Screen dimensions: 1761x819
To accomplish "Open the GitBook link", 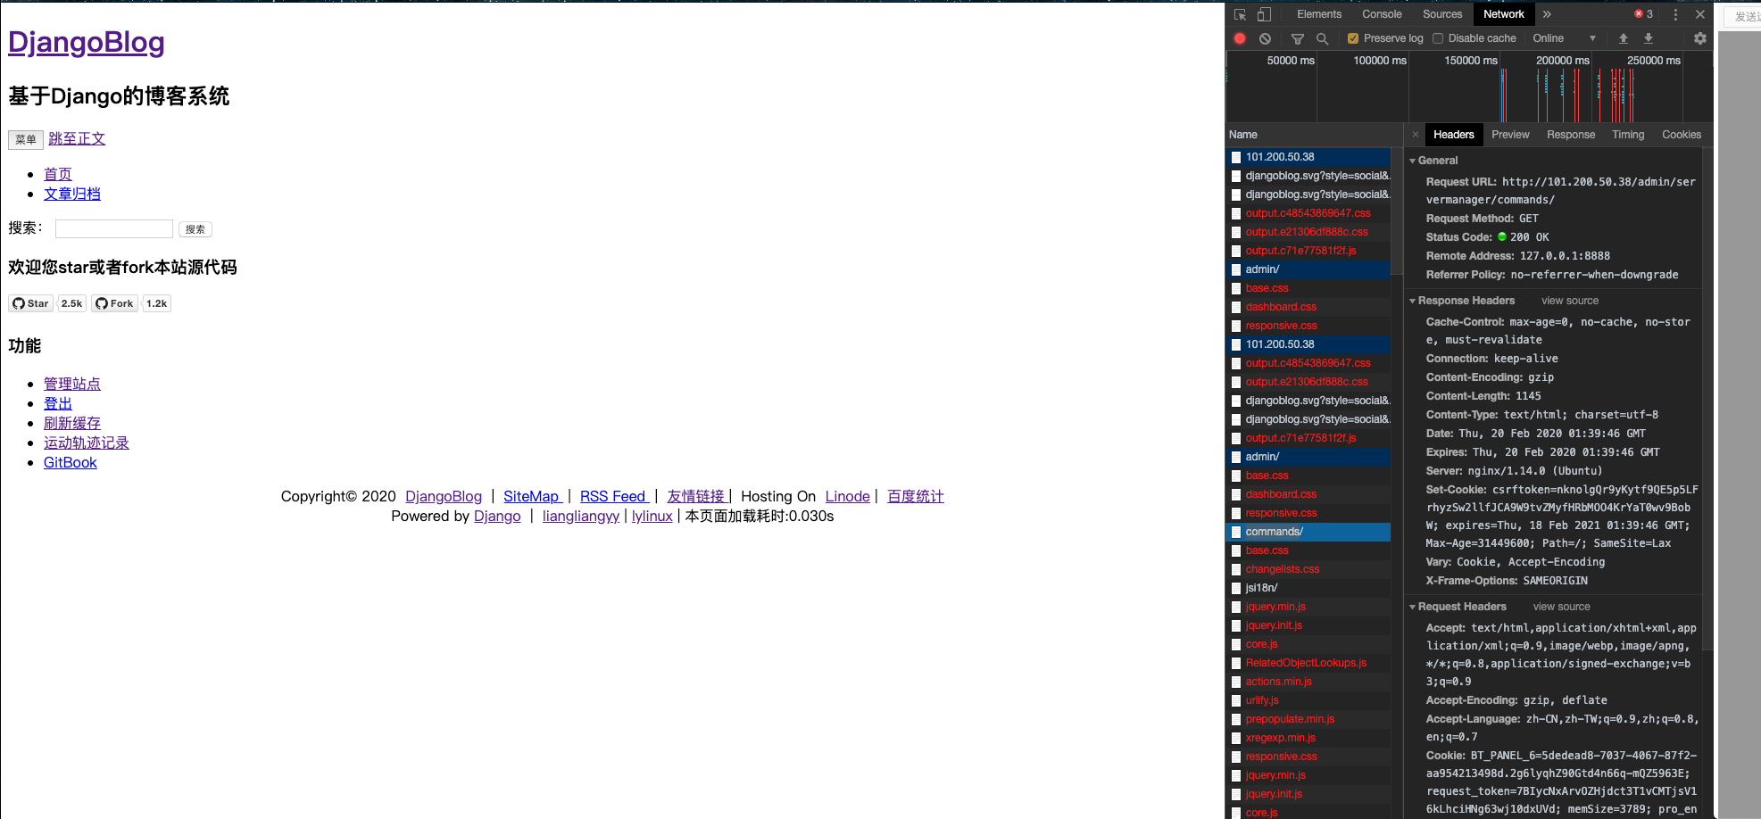I will point(71,462).
